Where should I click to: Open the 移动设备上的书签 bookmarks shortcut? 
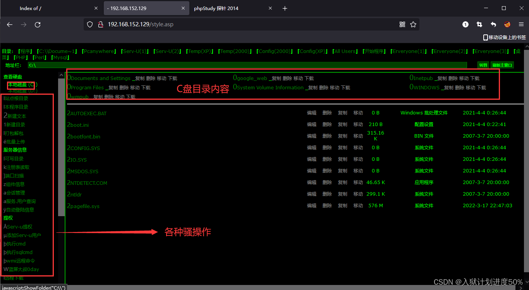pyautogui.click(x=504, y=38)
